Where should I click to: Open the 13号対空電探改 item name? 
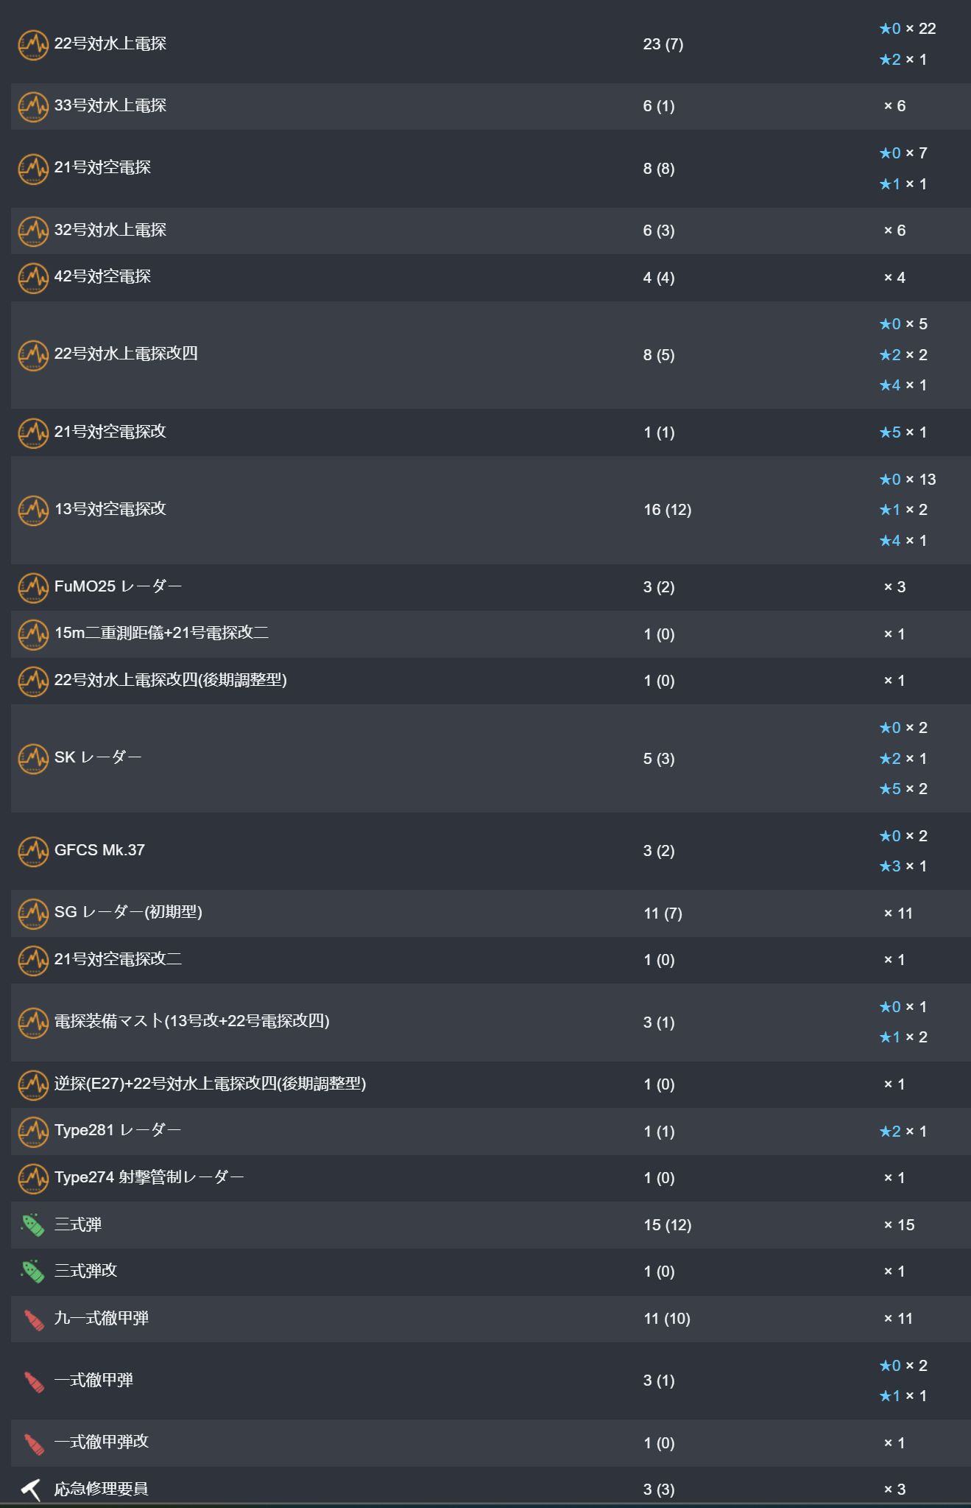coord(110,509)
